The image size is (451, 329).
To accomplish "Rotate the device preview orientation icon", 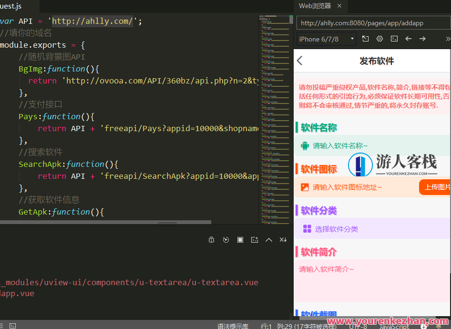I will [365, 39].
